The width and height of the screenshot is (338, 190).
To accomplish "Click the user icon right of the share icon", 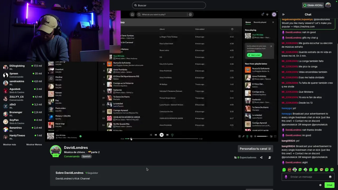I will [270, 158].
